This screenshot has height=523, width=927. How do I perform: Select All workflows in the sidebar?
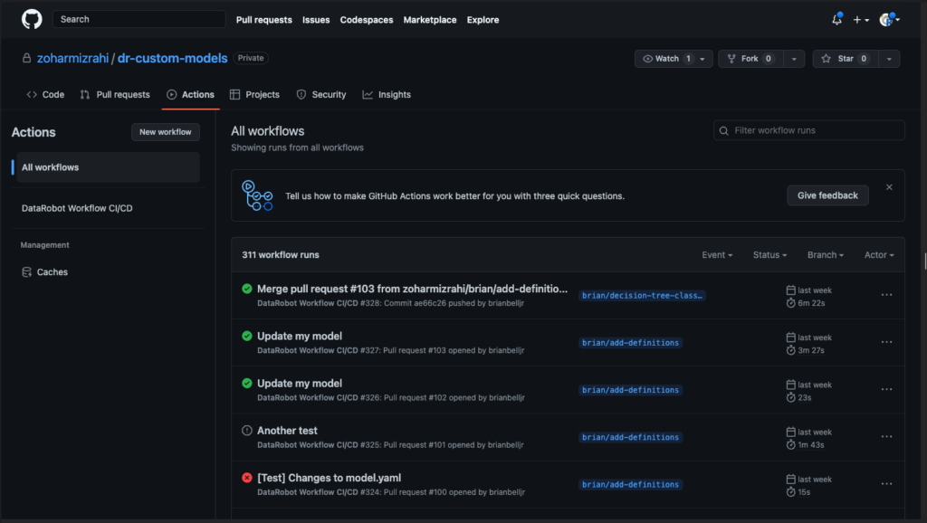coord(108,167)
